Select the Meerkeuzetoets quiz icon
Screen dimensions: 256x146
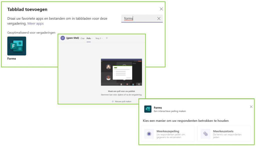[205, 134]
